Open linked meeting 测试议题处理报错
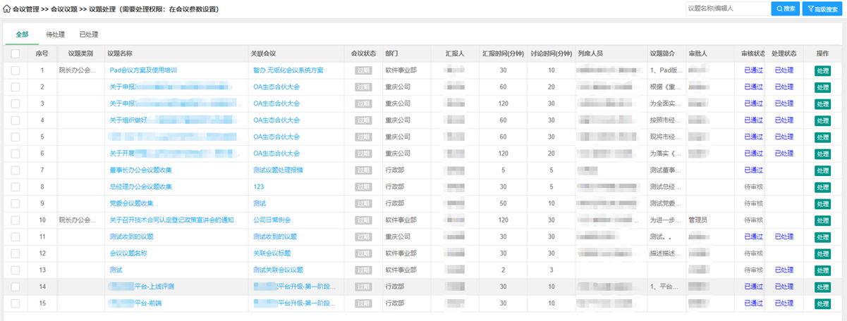 pyautogui.click(x=278, y=170)
